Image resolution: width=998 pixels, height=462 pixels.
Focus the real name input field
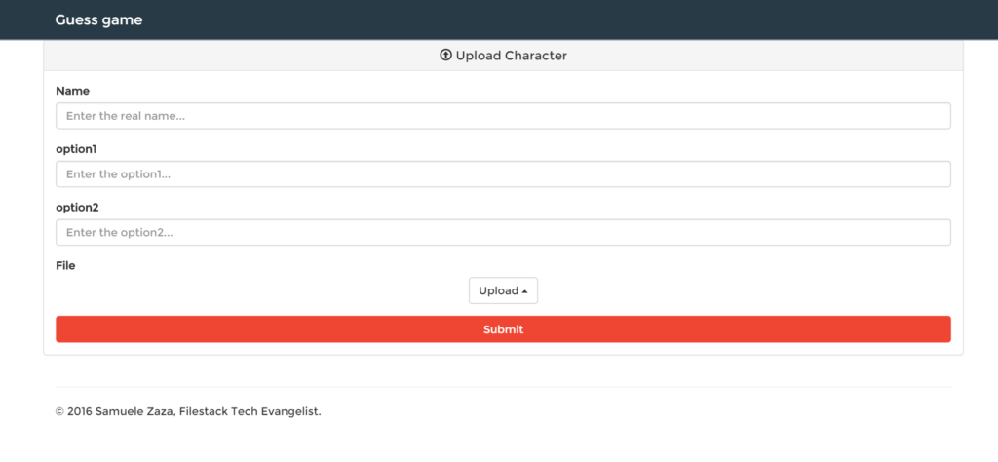coord(503,116)
